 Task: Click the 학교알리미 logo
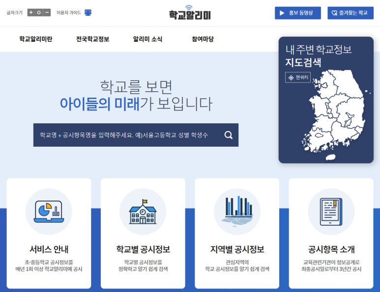click(x=190, y=13)
